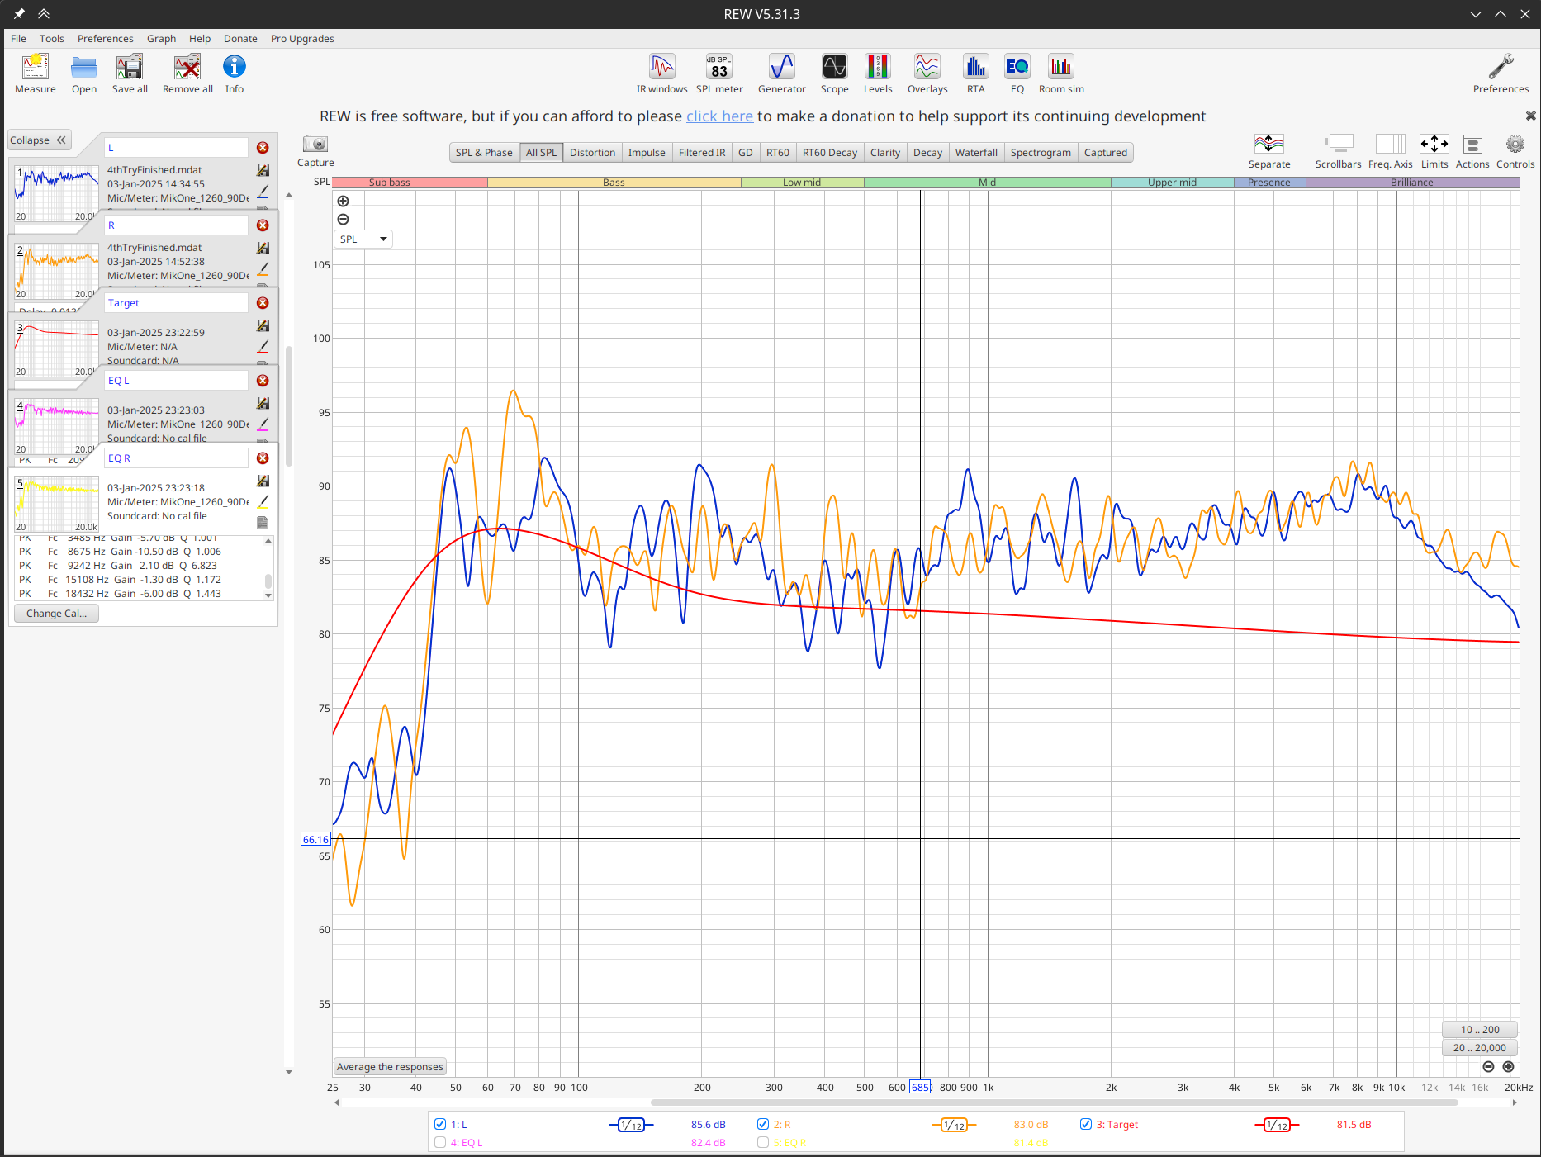Follow the 'click here' donation link
1541x1157 pixels.
click(719, 116)
